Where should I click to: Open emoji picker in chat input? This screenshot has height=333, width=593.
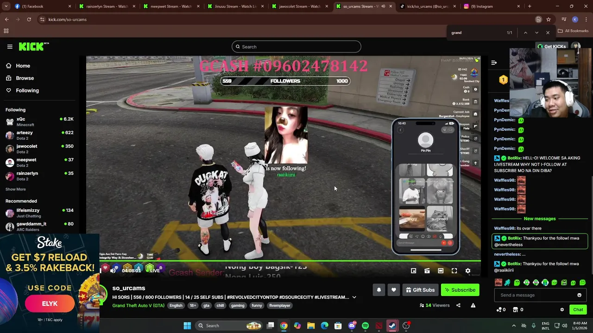[579, 295]
